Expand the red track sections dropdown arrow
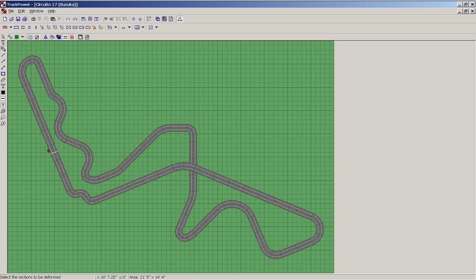The width and height of the screenshot is (476, 280). click(x=11, y=27)
